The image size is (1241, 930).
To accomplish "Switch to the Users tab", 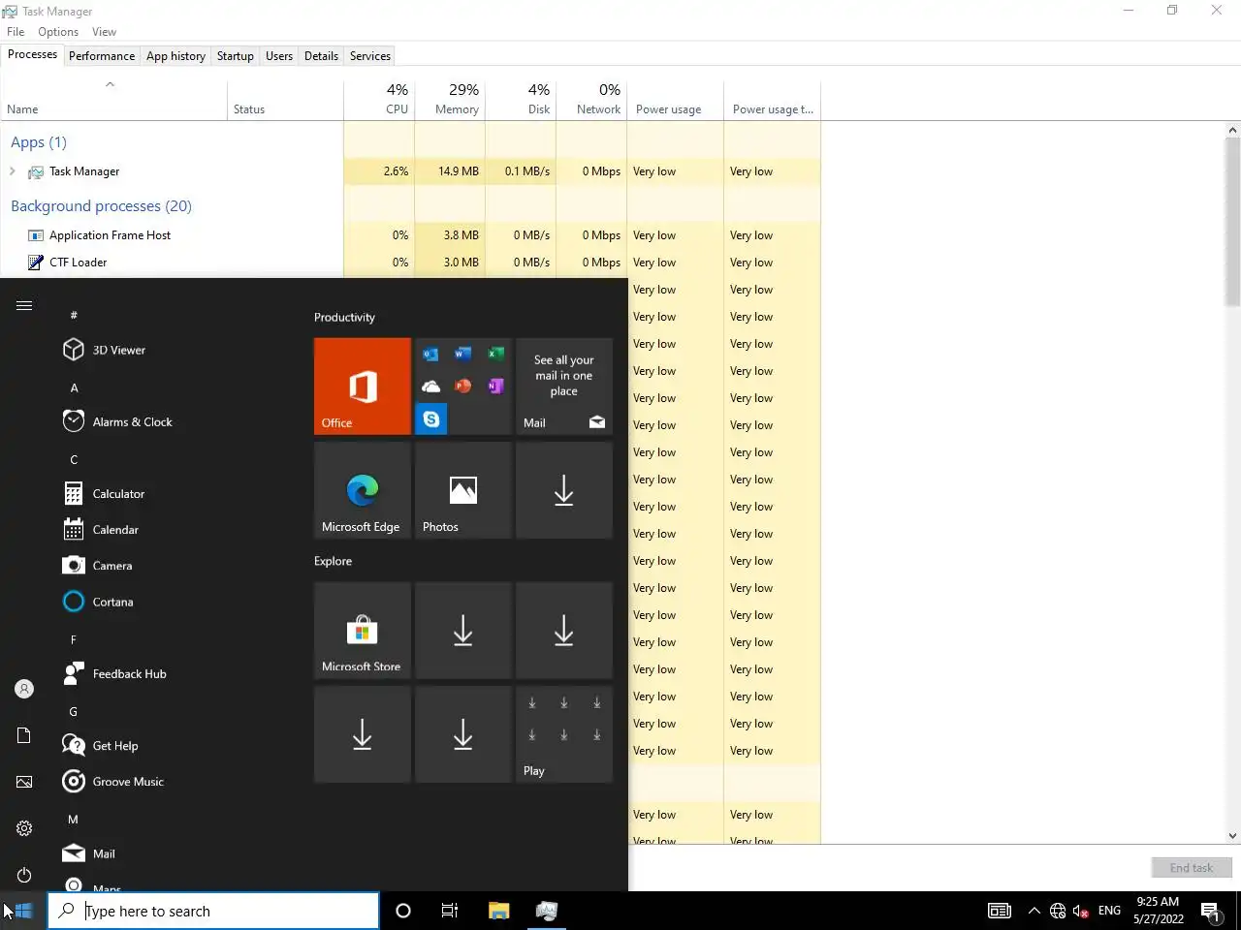I will [x=279, y=56].
